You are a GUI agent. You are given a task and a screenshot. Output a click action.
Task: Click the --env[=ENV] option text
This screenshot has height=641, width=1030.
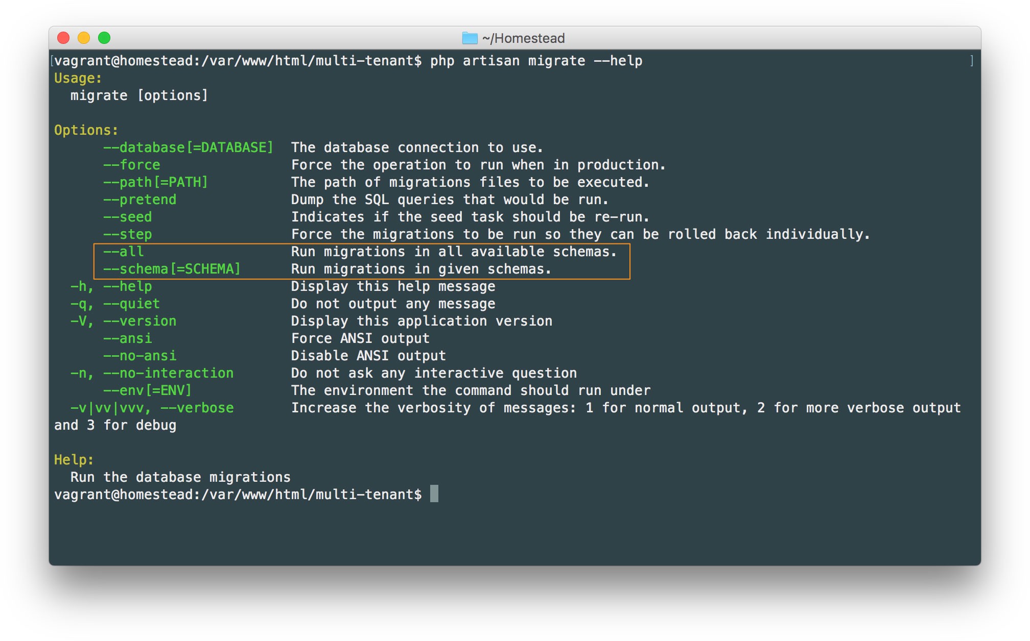click(147, 390)
